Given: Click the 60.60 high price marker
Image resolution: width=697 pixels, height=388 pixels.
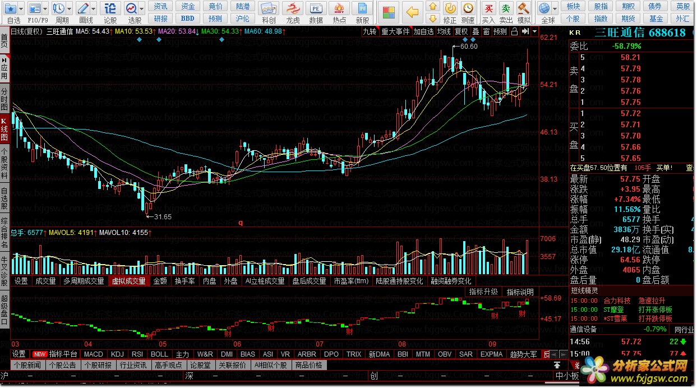Looking at the screenshot, I should pyautogui.click(x=469, y=47).
